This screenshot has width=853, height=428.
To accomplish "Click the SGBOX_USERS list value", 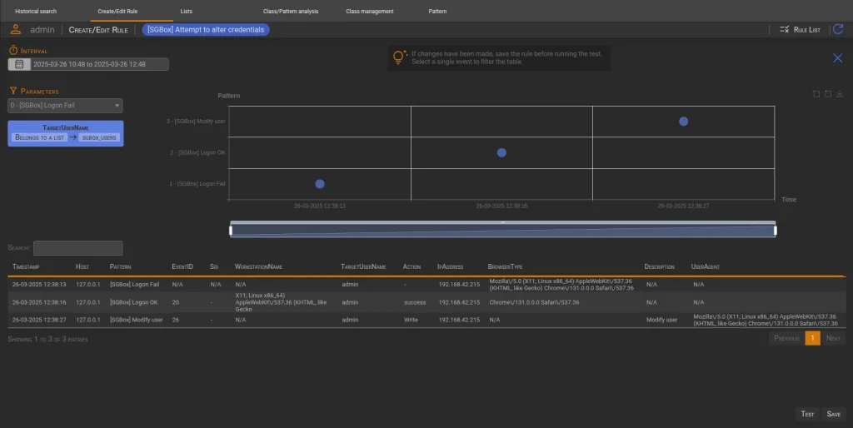I will pyautogui.click(x=99, y=137).
